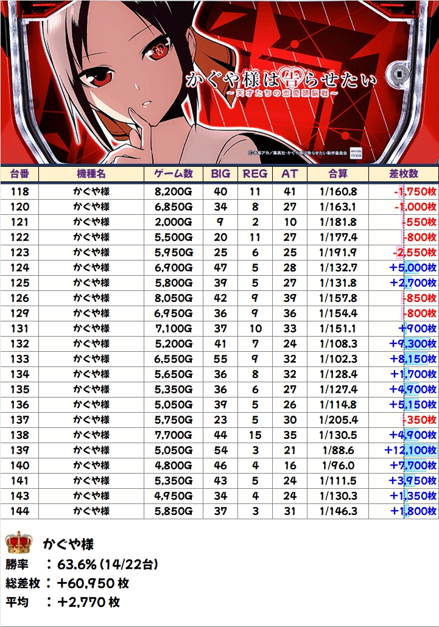Image resolution: width=439 pixels, height=627 pixels.
Task: Click the 4,800G game count
Action: coord(174,465)
